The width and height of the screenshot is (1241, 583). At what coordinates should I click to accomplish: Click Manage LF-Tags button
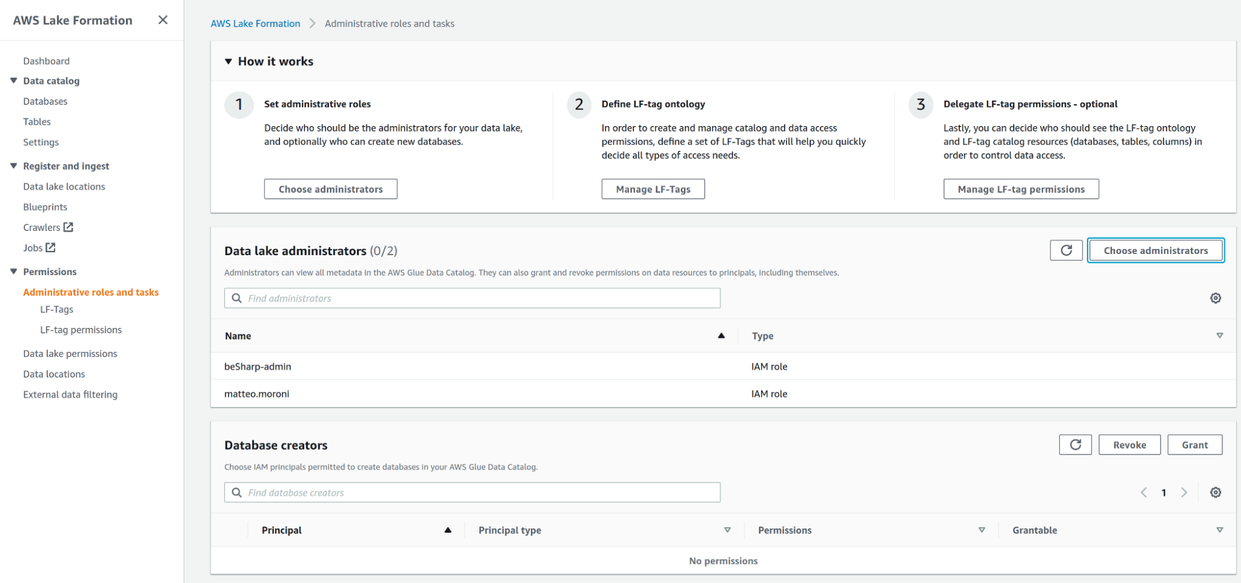point(653,189)
